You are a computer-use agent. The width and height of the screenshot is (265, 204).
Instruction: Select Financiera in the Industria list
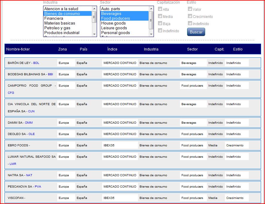pyautogui.click(x=54, y=19)
